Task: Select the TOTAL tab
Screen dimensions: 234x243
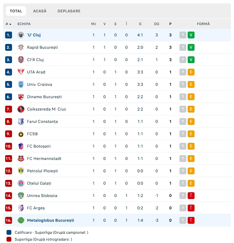Action: [x=16, y=11]
